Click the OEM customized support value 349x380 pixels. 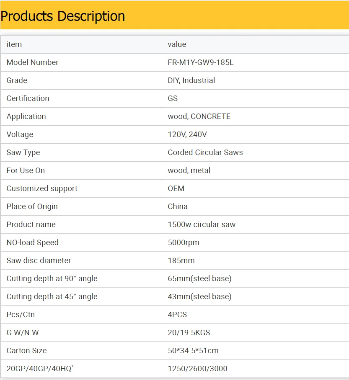(176, 189)
